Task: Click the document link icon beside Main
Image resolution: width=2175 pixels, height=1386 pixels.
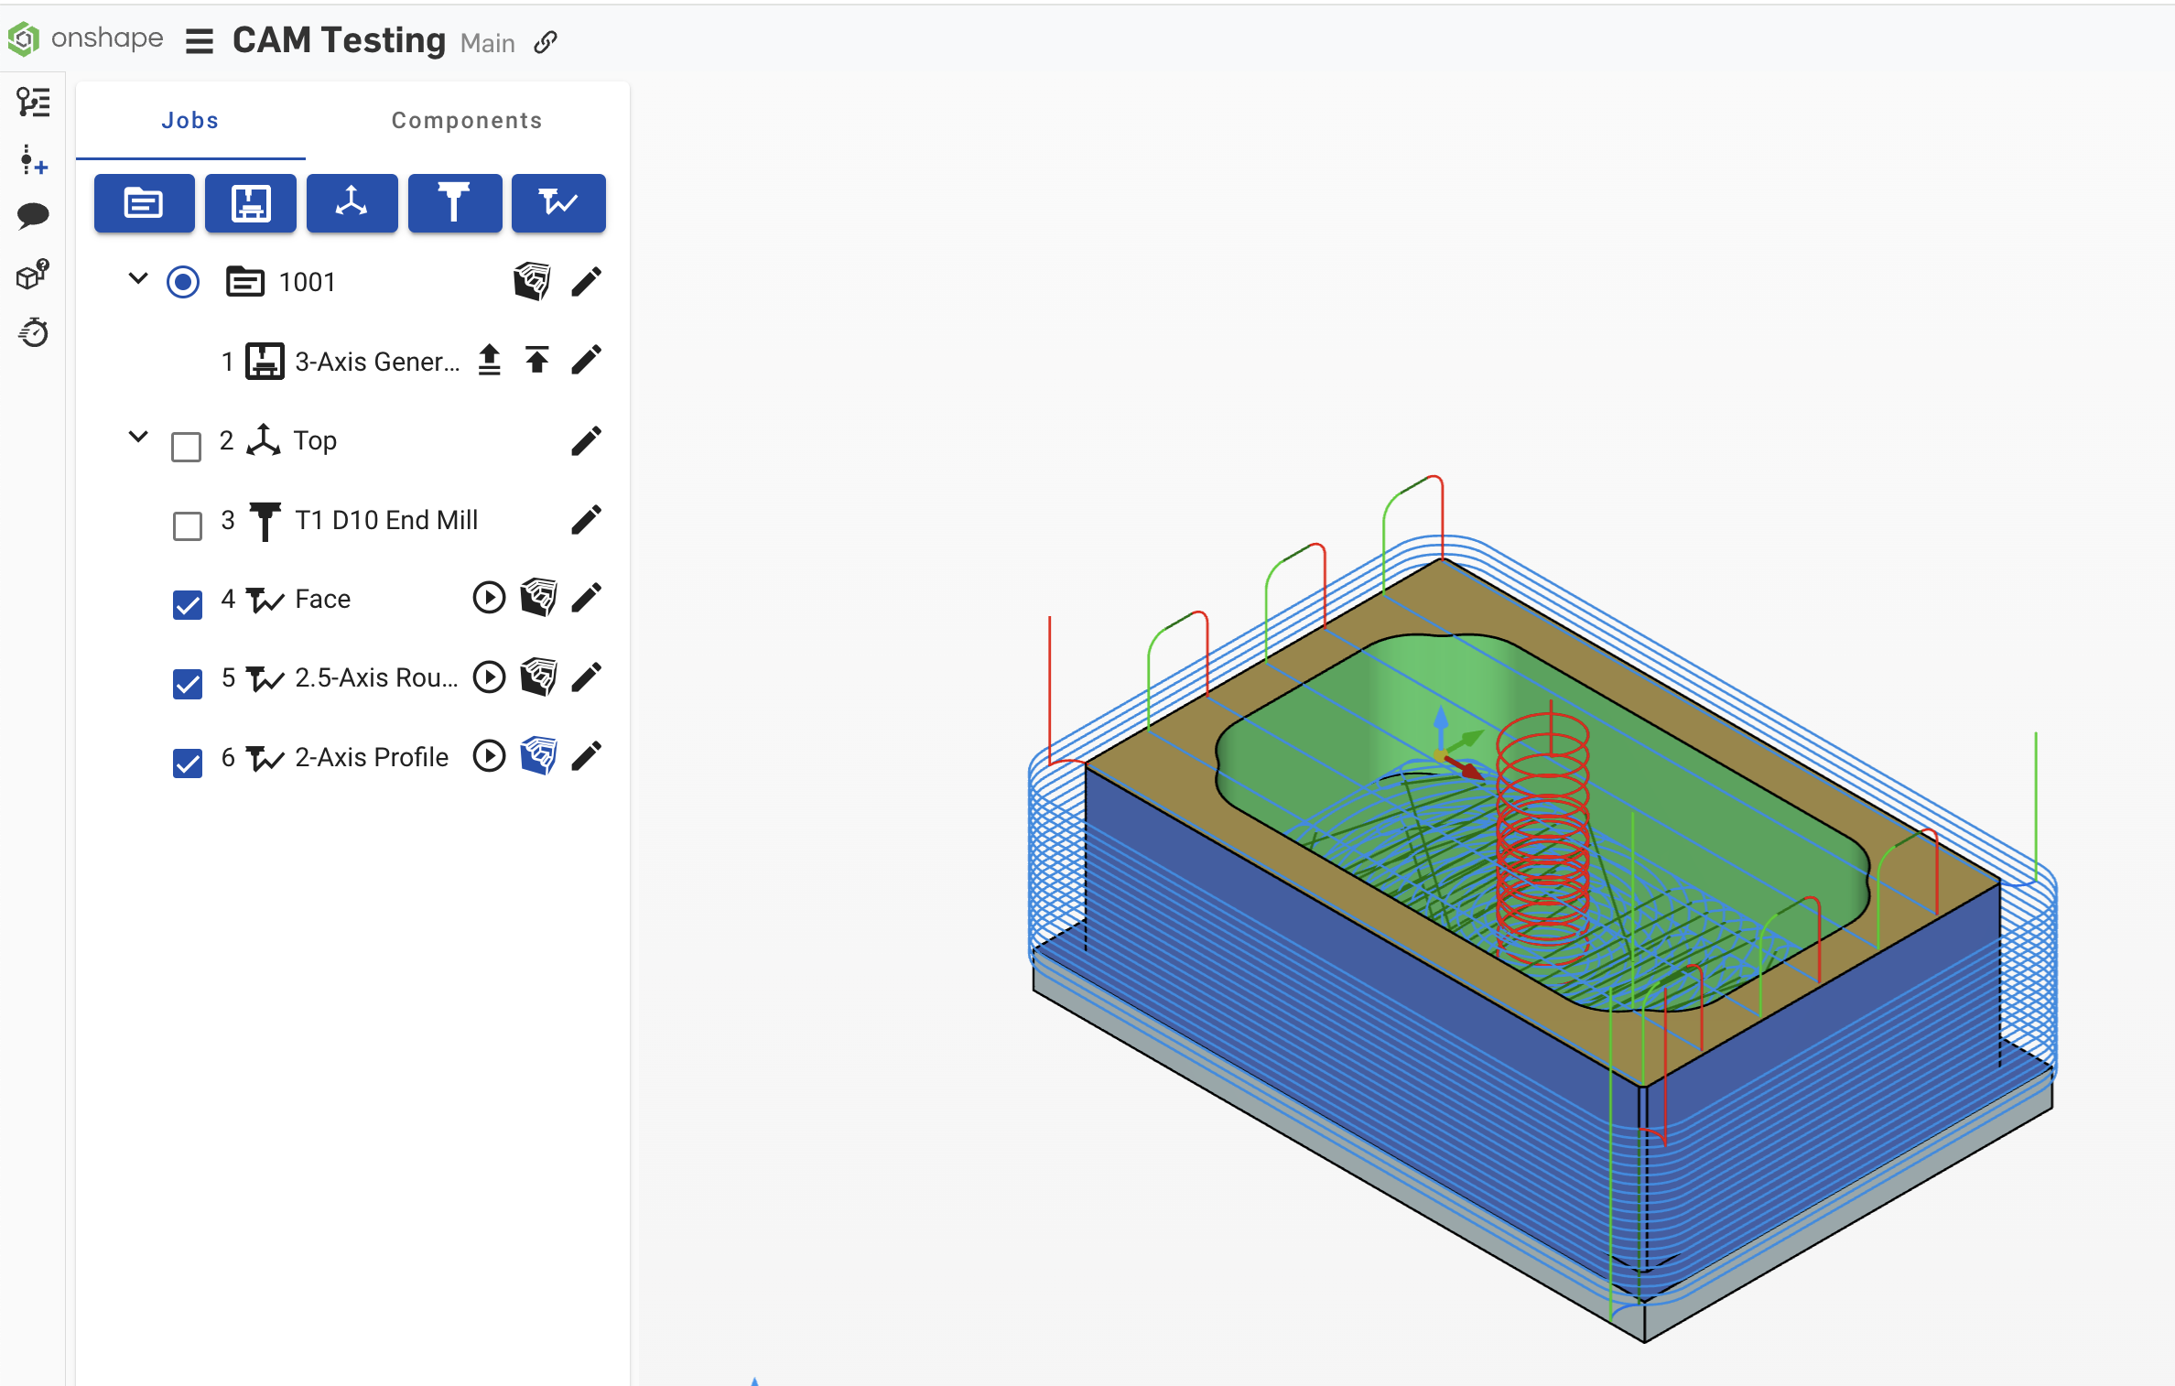Action: (546, 42)
